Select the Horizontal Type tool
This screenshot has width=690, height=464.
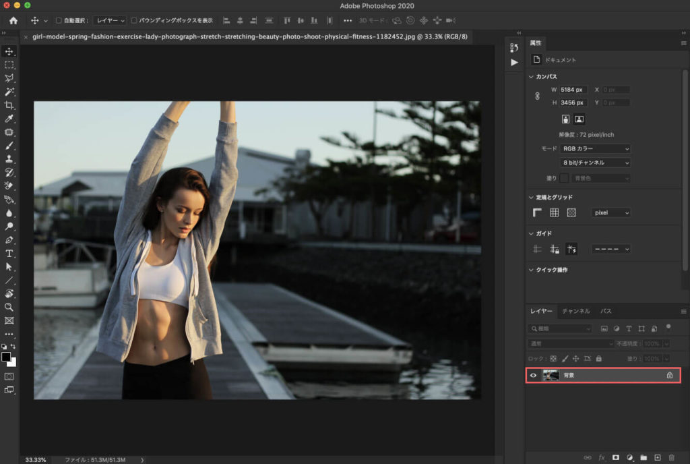9,254
